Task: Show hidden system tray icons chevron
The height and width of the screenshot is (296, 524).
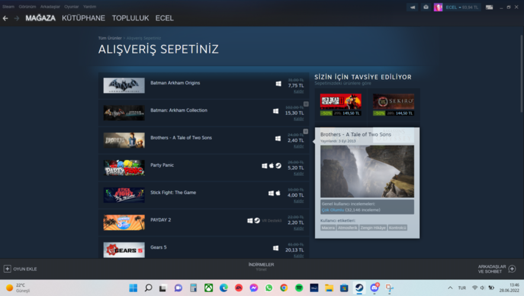Action: click(450, 288)
